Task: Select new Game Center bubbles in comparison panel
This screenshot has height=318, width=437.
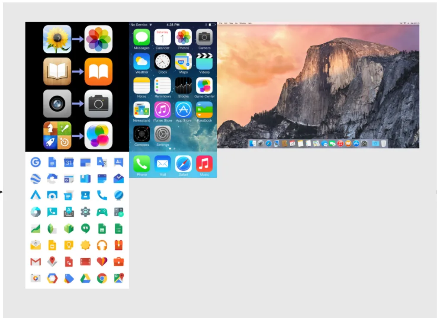Action: pyautogui.click(x=98, y=135)
